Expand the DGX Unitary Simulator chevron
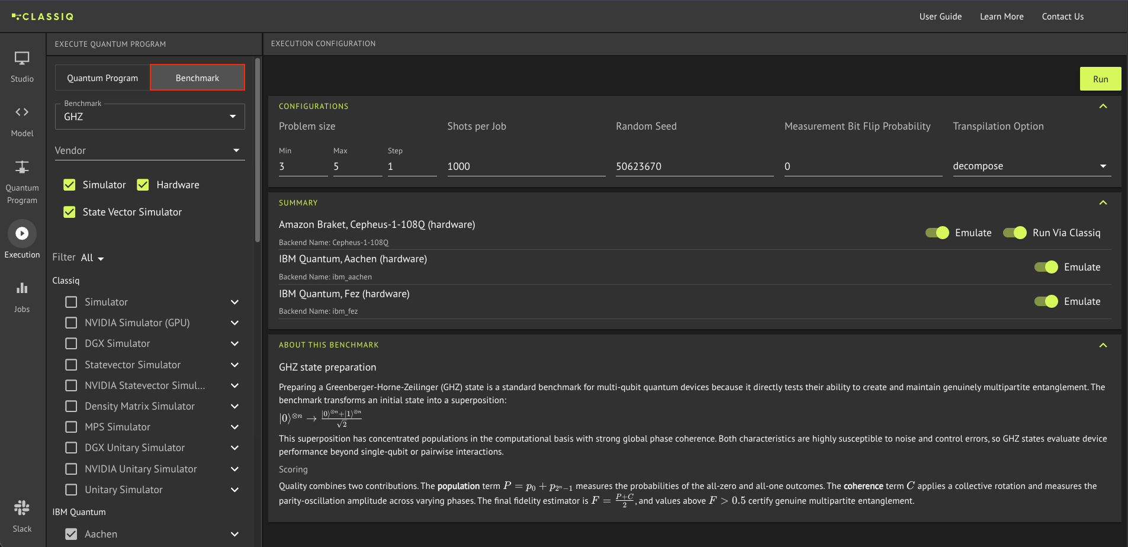The width and height of the screenshot is (1128, 547). tap(234, 448)
